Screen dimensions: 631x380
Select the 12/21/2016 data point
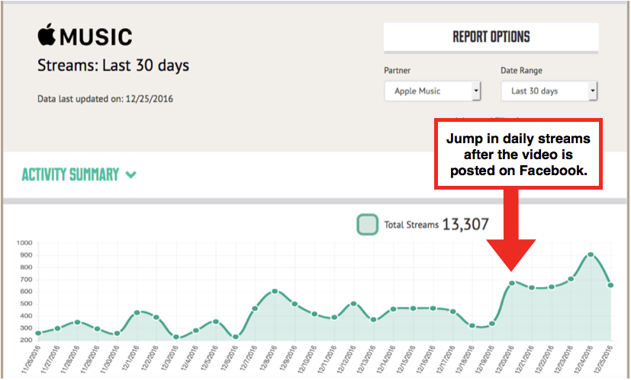[x=531, y=288]
